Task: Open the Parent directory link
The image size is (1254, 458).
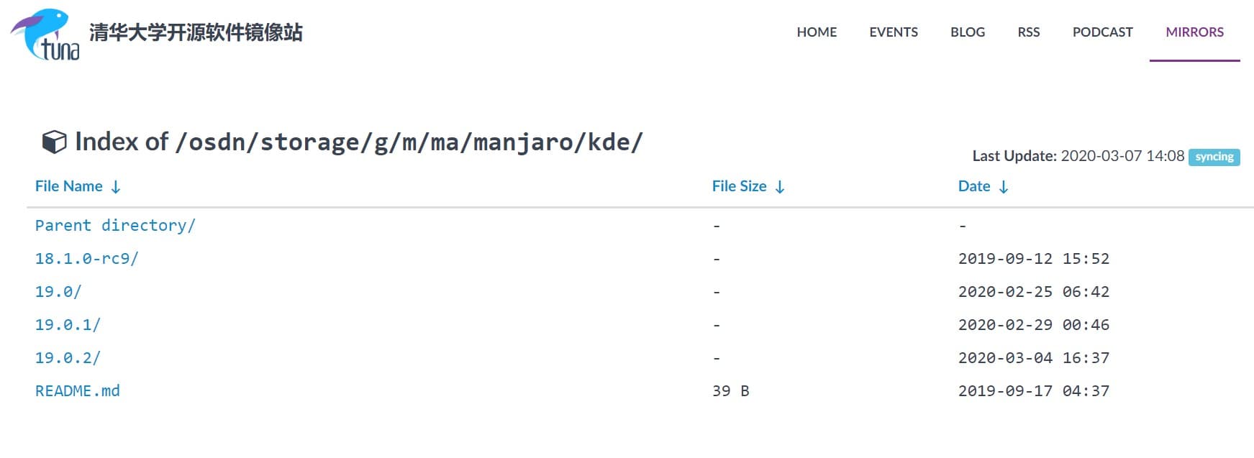Action: [x=115, y=226]
